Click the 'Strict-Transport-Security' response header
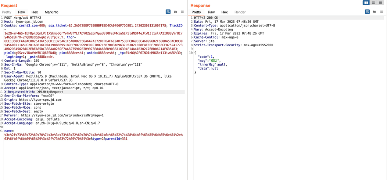Image resolution: width=387 pixels, height=180 pixels. coord(233,45)
